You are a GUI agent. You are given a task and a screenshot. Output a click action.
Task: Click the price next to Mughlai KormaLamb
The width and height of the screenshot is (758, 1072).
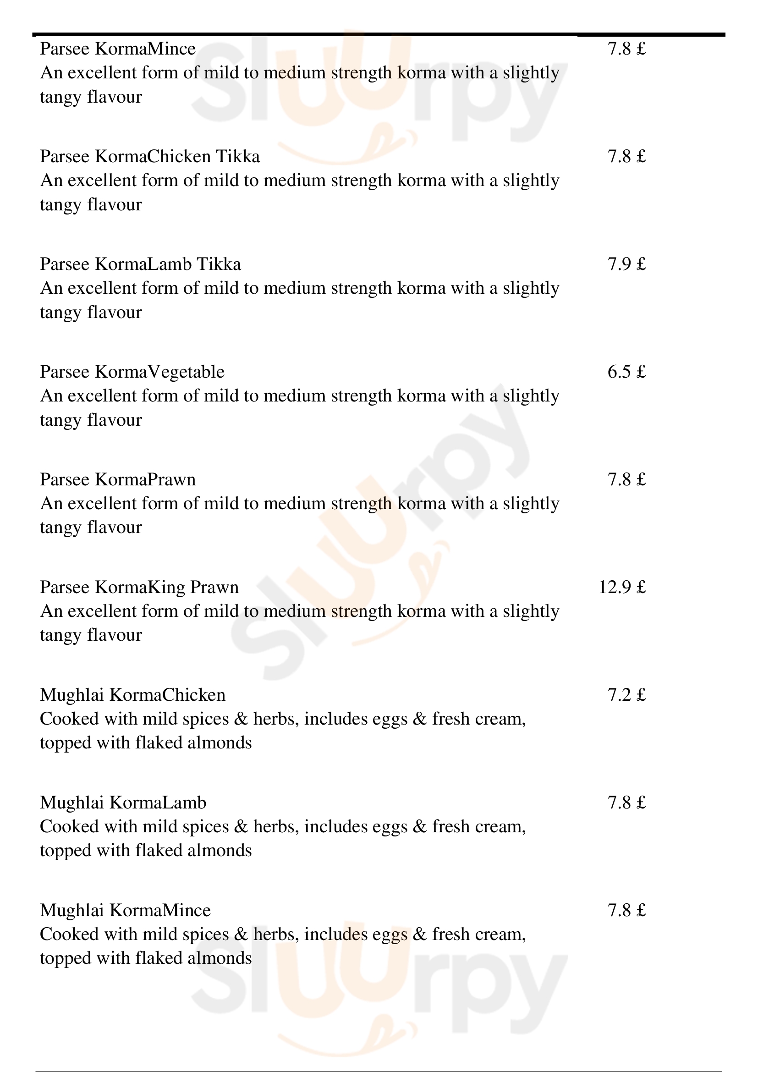point(626,803)
